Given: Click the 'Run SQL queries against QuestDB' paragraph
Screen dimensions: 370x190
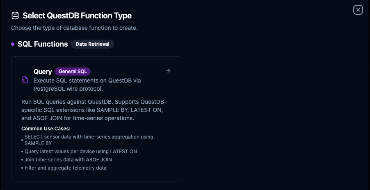Looking at the screenshot, I should [x=94, y=102].
